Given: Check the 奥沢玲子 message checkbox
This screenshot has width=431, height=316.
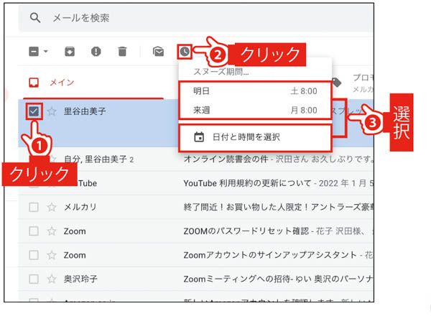Looking at the screenshot, I should 34,279.
